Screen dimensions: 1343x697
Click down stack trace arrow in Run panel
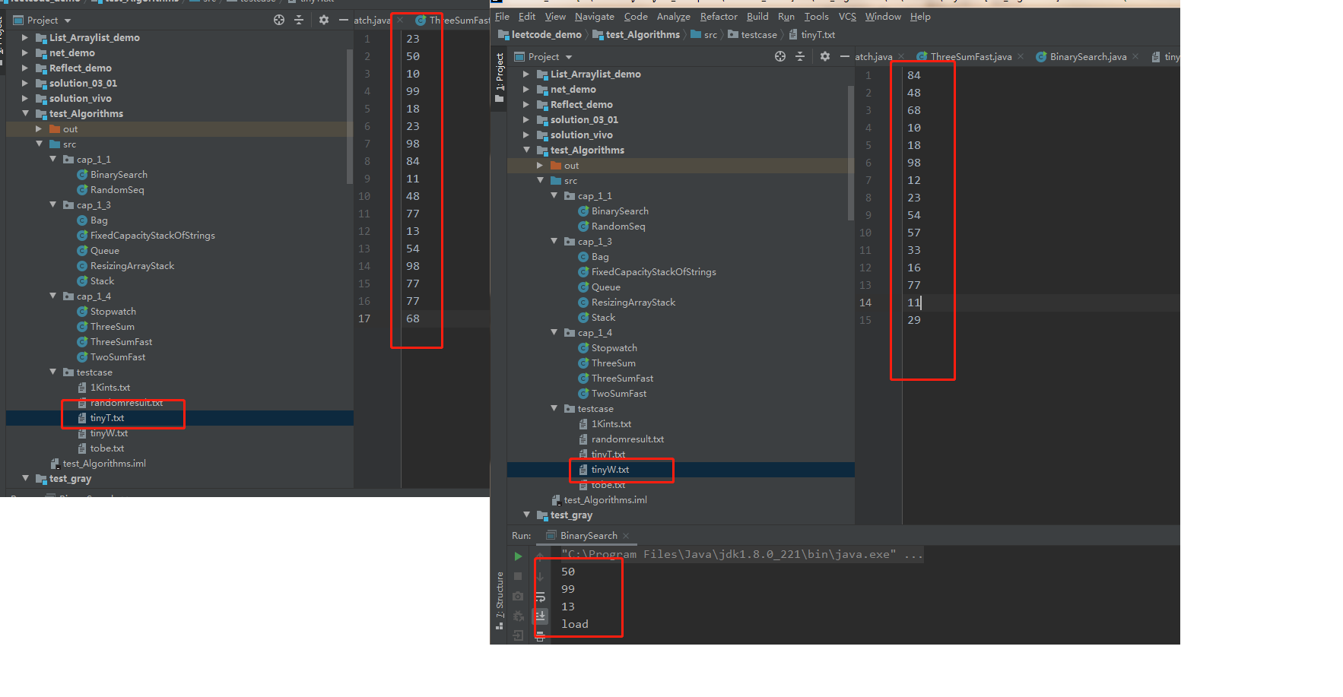tap(540, 576)
